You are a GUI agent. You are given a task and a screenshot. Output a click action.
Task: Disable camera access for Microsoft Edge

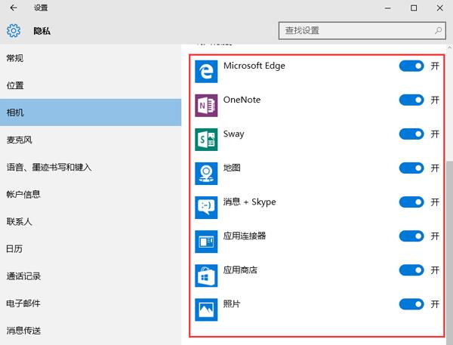[x=411, y=66]
